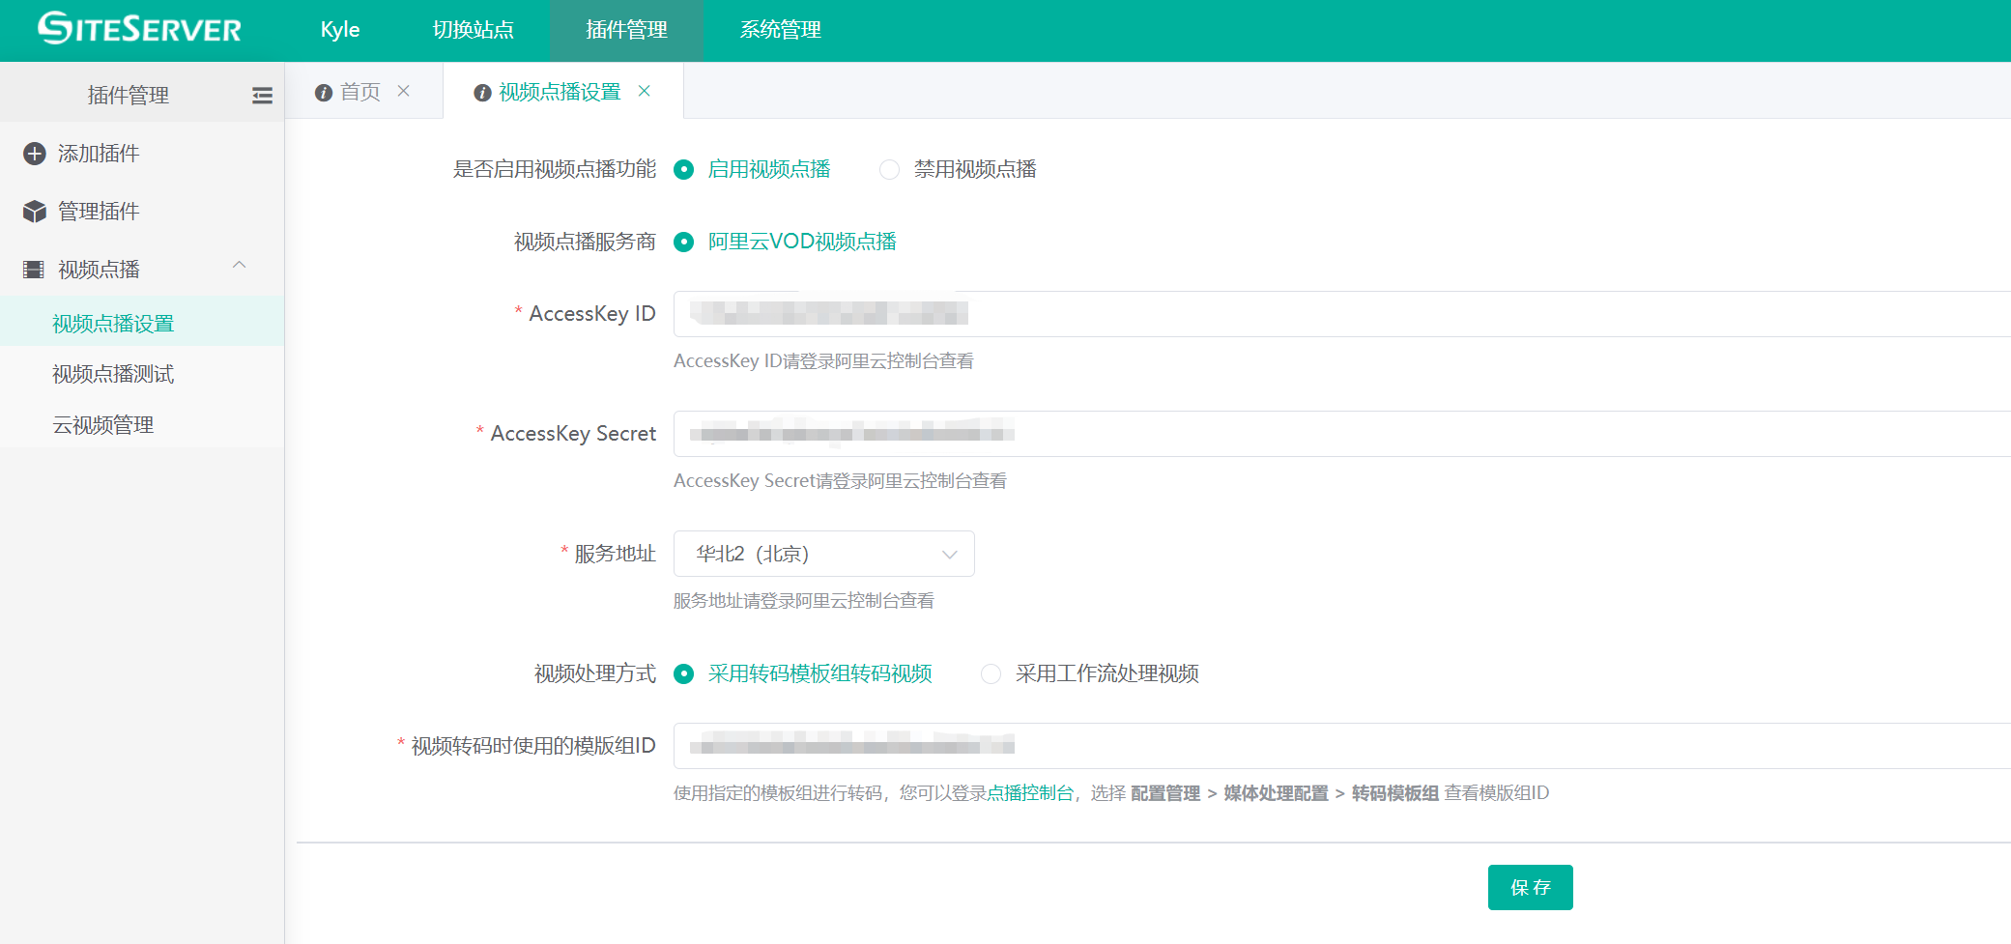
Task: Select 启用视频点播 radio option
Action: click(684, 170)
